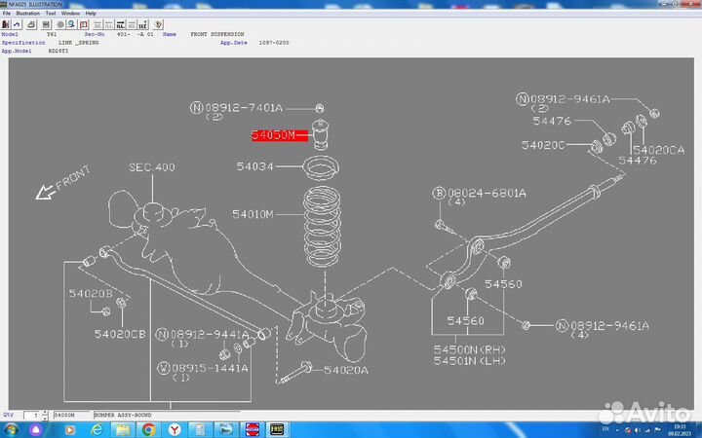Select part number 54010M coil spring label
The width and height of the screenshot is (702, 438).
click(253, 213)
